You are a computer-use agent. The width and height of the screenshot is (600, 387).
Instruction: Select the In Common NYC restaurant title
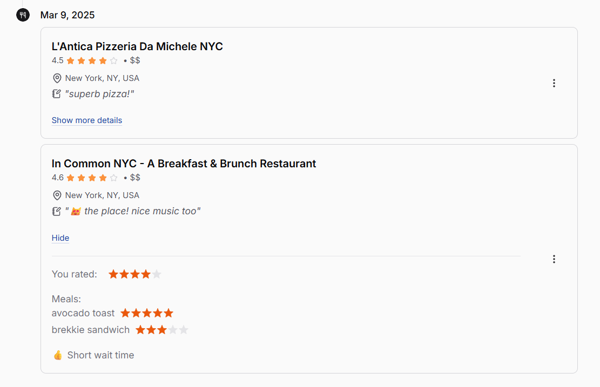tap(184, 164)
